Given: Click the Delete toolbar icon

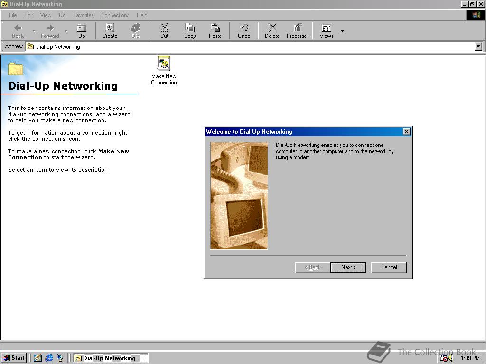Looking at the screenshot, I should [272, 31].
